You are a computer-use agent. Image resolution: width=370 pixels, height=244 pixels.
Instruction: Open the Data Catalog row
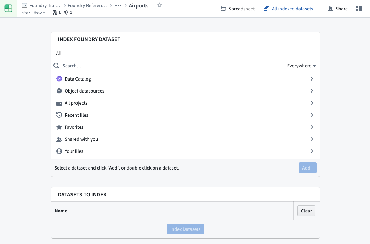point(186,79)
